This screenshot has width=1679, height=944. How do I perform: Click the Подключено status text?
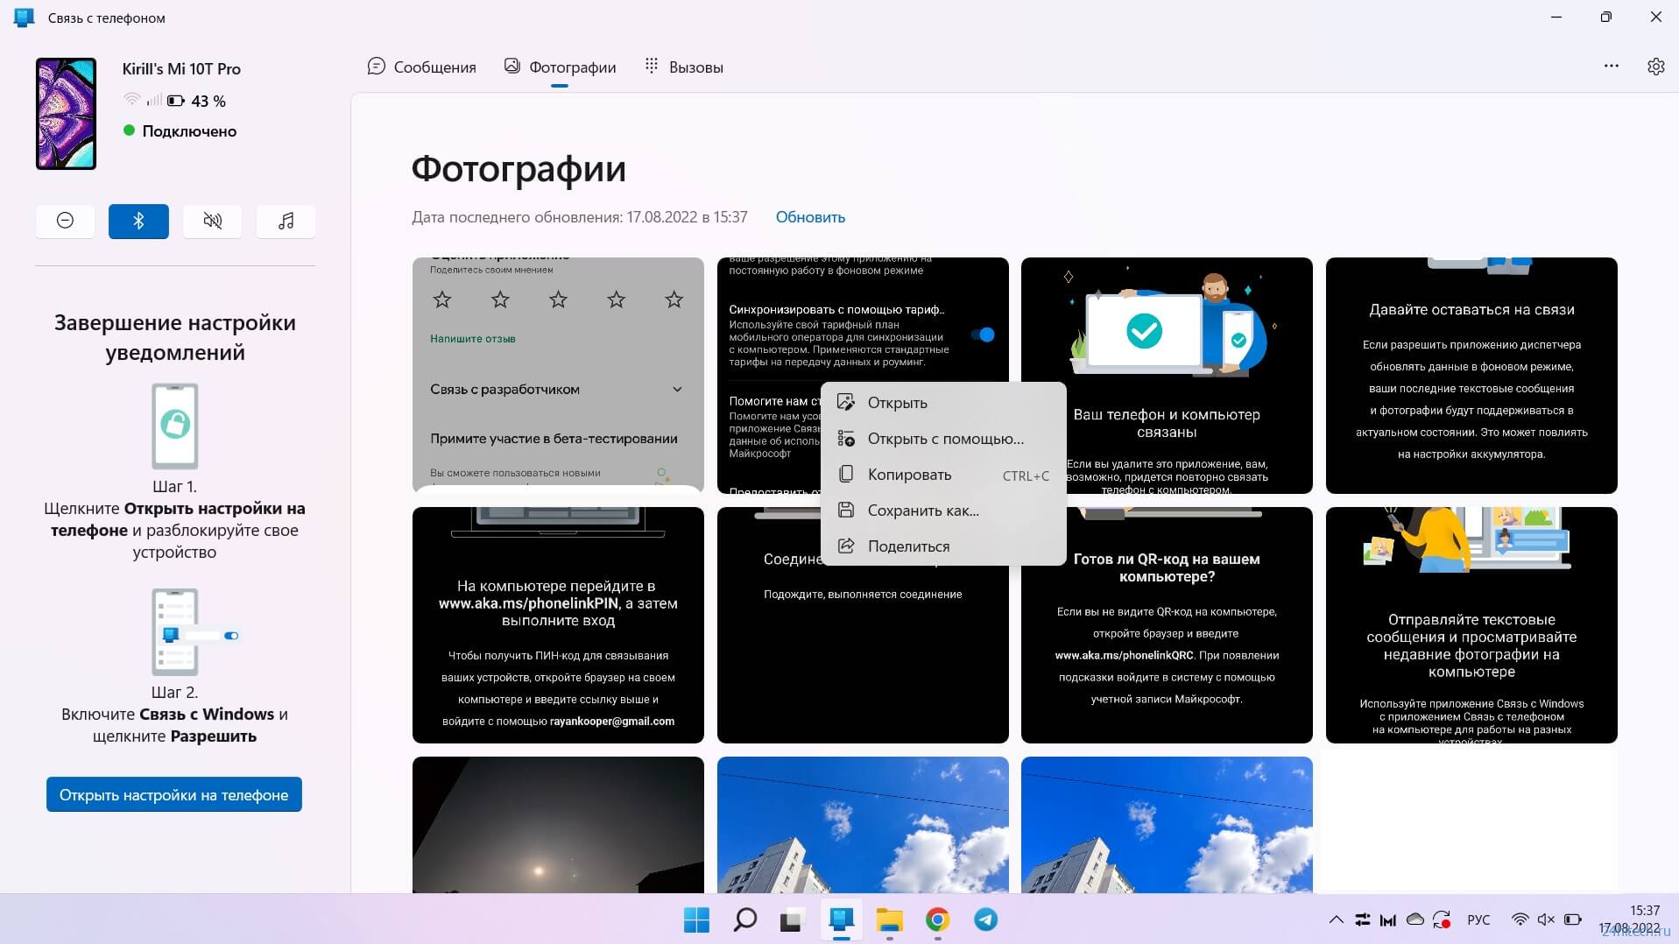[189, 131]
